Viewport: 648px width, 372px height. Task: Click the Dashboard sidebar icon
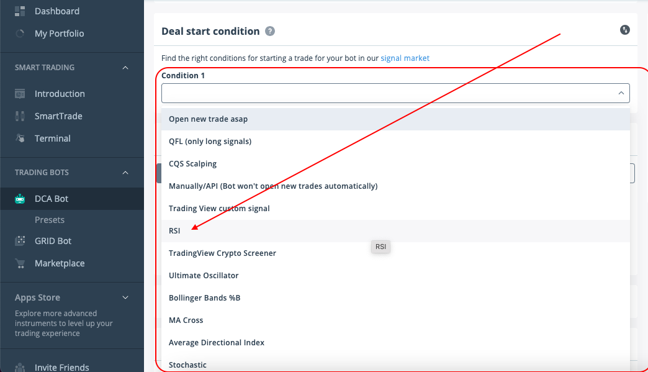[20, 11]
